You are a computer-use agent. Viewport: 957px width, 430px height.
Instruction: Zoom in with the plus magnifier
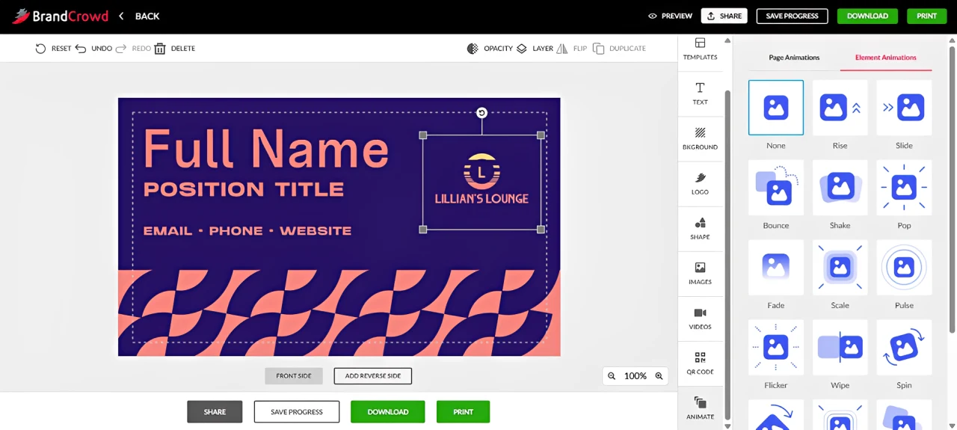(659, 376)
